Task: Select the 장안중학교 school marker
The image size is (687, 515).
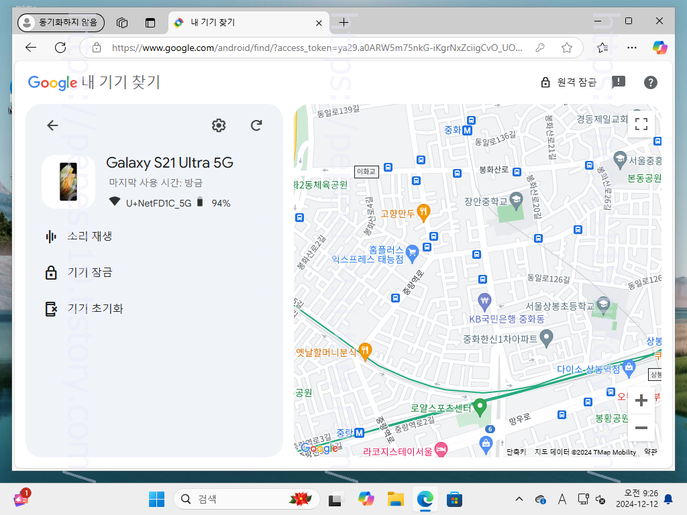Action: coord(516,201)
